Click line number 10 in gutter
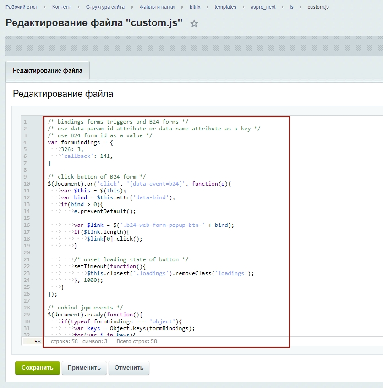This screenshot has width=383, height=388. (25, 184)
